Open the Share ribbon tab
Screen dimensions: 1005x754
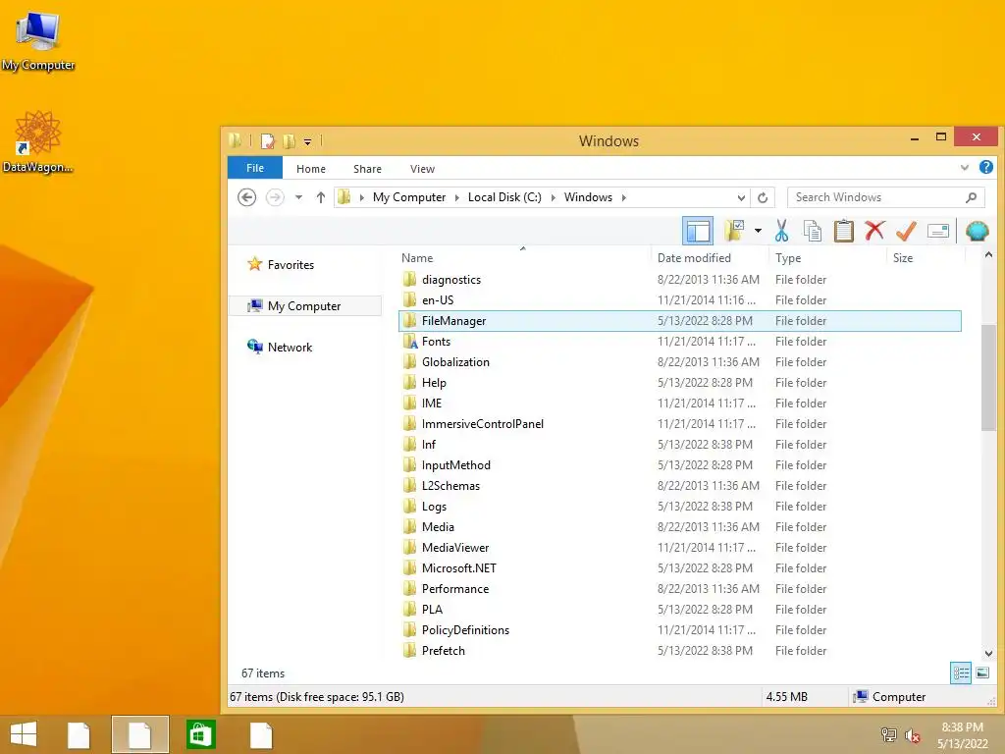[x=367, y=169]
